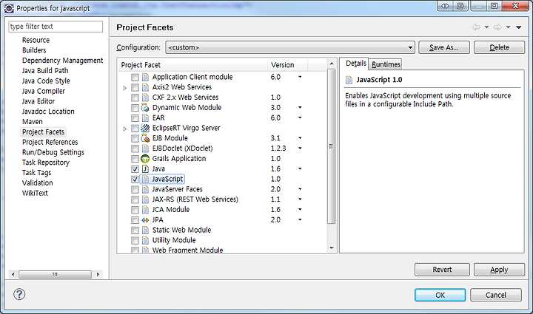
Task: Click the EJB Module bean icon
Action: point(145,138)
